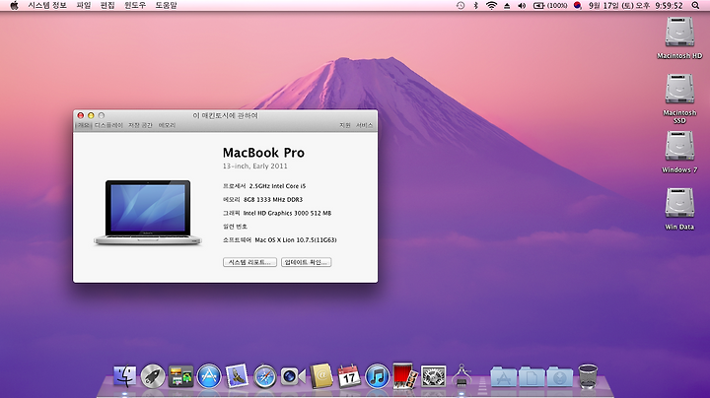Viewport: 710px width, 398px height.
Task: Open the Apple menu
Action: pos(14,6)
